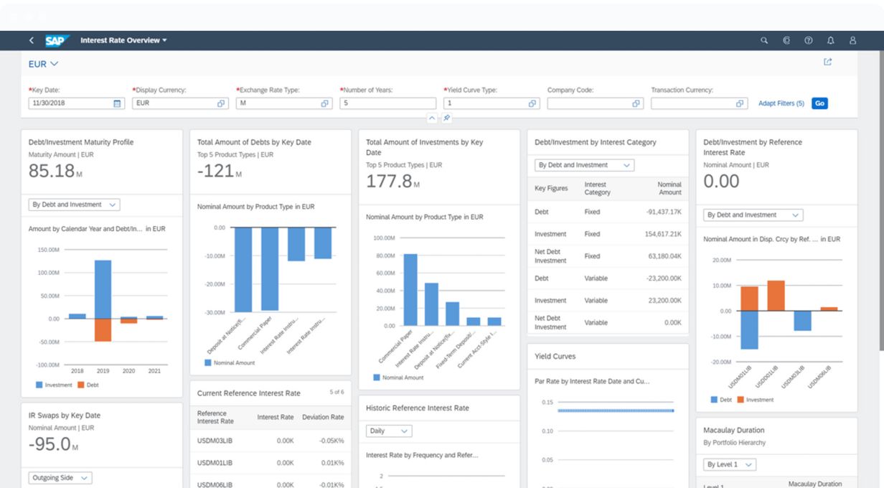Open the search icon in header
The width and height of the screenshot is (884, 488).
click(x=764, y=41)
